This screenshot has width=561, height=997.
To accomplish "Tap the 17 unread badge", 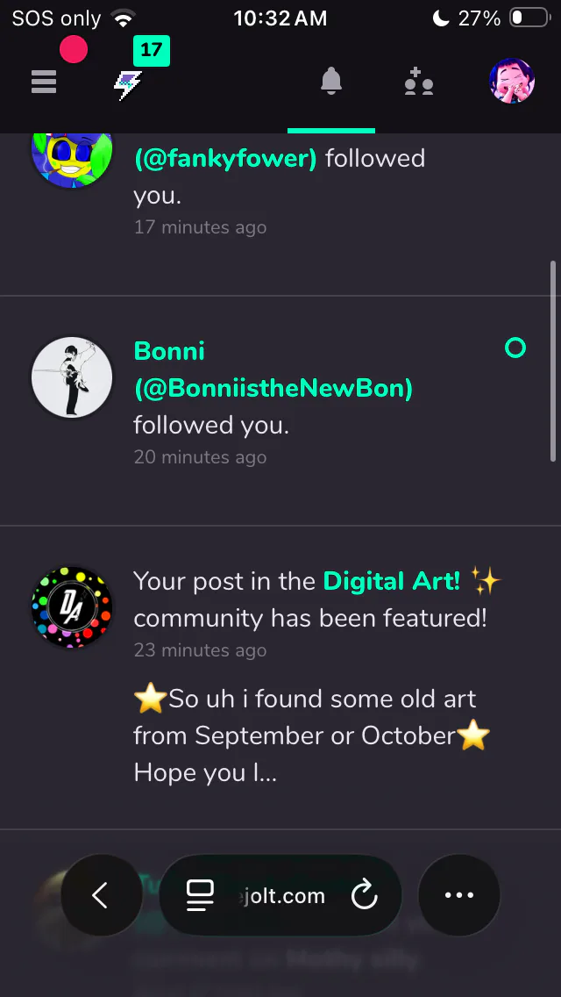I will click(x=152, y=51).
